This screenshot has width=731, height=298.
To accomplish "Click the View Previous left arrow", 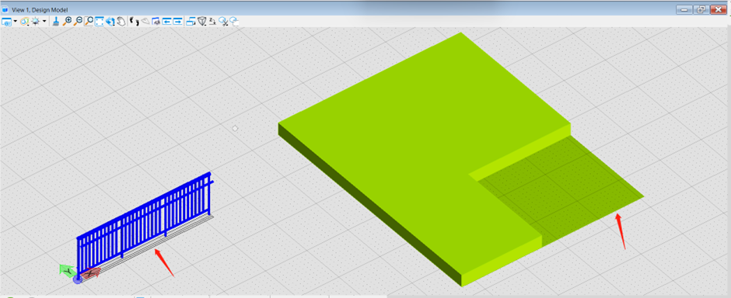I will coord(167,22).
